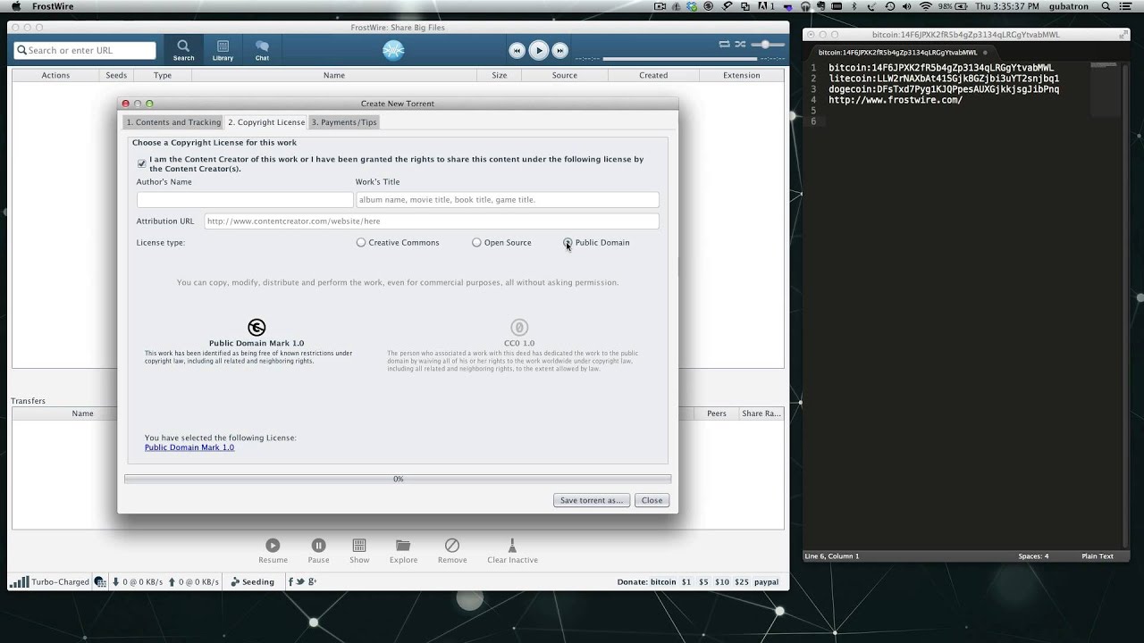The width and height of the screenshot is (1144, 643).
Task: Skip to next track in player
Action: click(559, 51)
